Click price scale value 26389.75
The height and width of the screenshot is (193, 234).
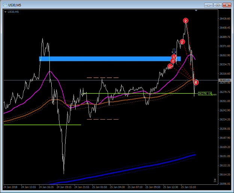point(225,37)
